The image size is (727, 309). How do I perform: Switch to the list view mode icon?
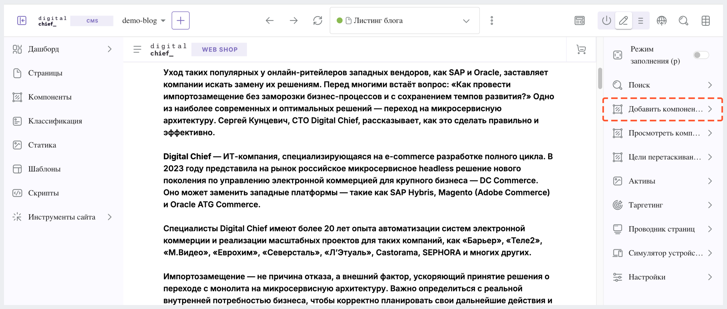pos(640,20)
